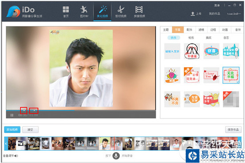Toggle the 音量调节 volume speaker icon
This screenshot has width=245, height=163.
click(x=16, y=156)
